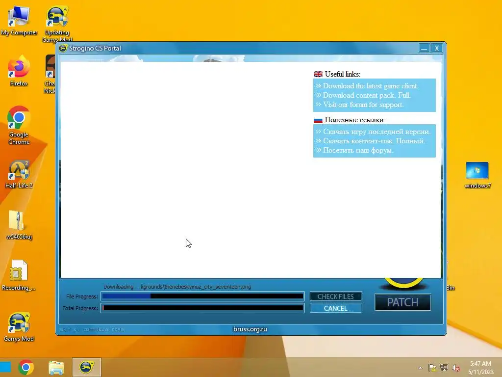Image resolution: width=502 pixels, height=377 pixels.
Task: Launch Firefox from the desktop
Action: 19,71
